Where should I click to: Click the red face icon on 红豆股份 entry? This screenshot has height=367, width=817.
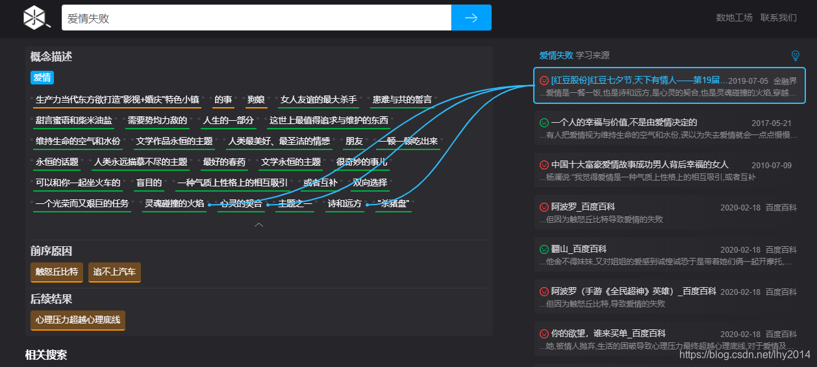544,81
